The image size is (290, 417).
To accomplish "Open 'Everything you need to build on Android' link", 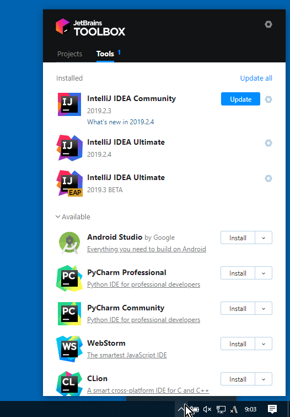I will pos(147,249).
